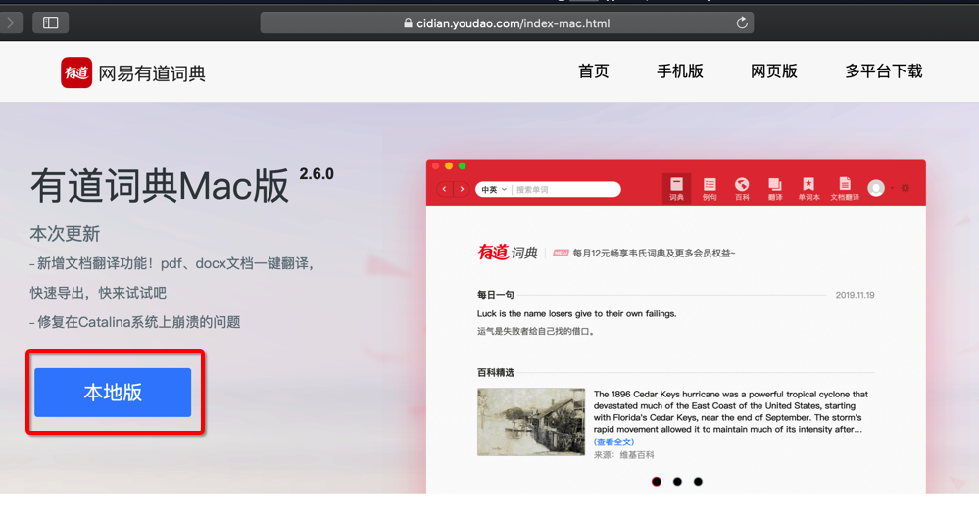Click the yellow minimize dot in the preview
Viewport: 979px width, 512px height.
pyautogui.click(x=448, y=165)
